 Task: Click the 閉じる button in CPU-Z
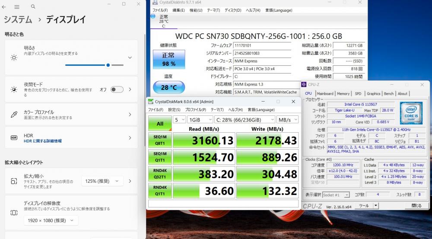[x=416, y=206]
